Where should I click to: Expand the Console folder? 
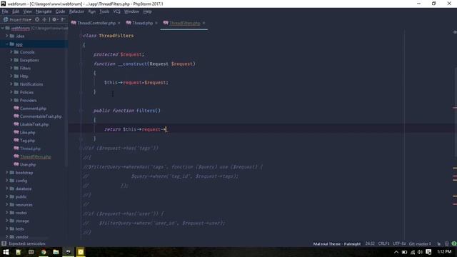11,52
